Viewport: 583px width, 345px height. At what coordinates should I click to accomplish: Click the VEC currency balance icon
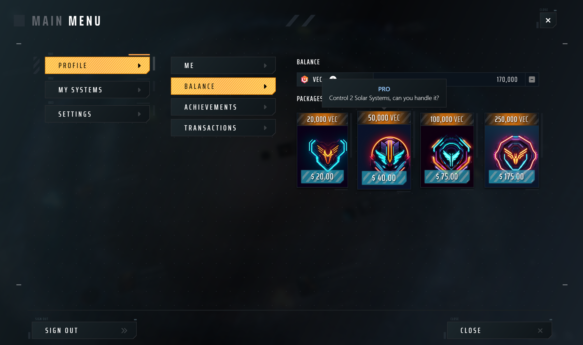point(305,79)
